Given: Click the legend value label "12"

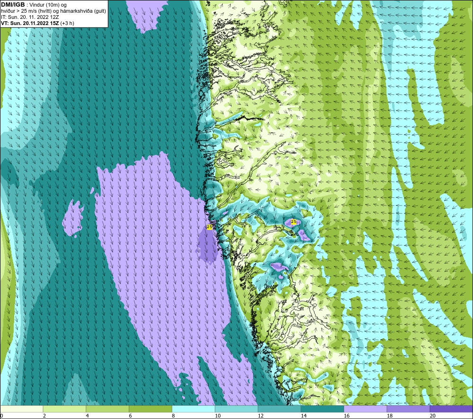Looking at the screenshot, I should (261, 416).
